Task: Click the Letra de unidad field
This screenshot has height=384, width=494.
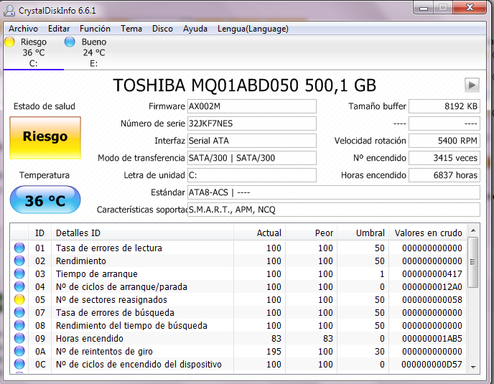Action: pos(252,175)
